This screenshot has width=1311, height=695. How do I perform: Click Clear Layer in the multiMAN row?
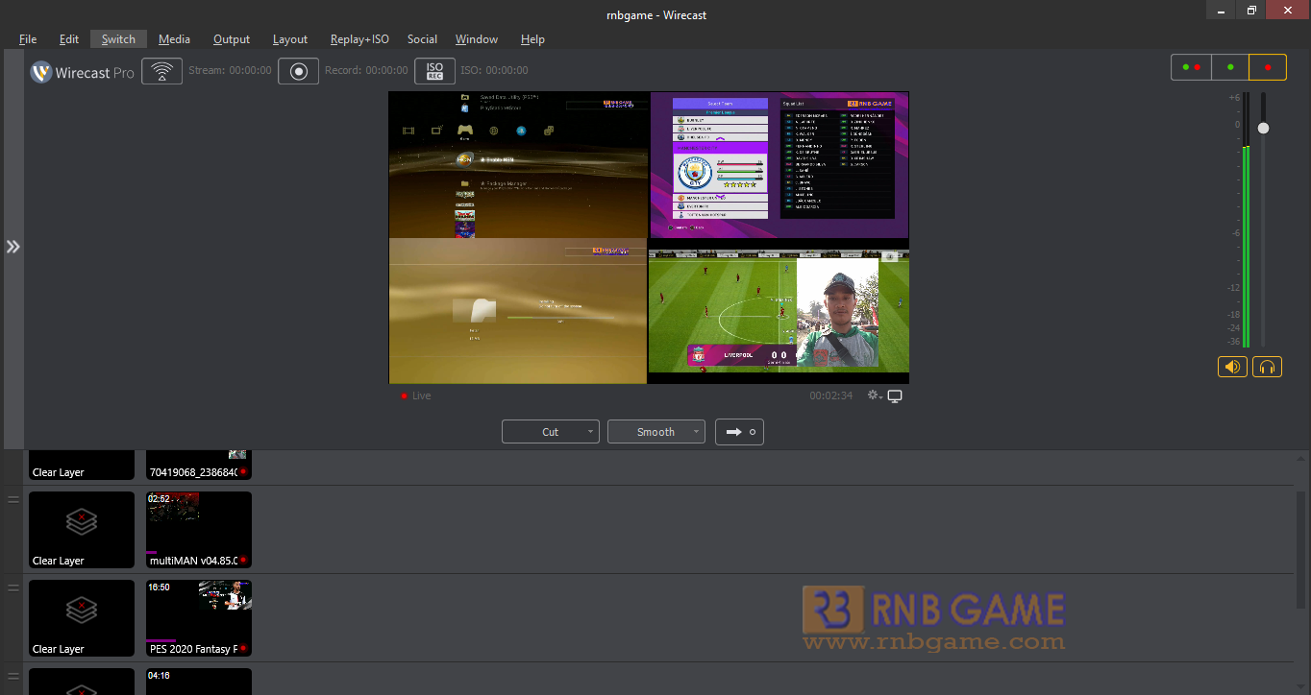(x=82, y=530)
